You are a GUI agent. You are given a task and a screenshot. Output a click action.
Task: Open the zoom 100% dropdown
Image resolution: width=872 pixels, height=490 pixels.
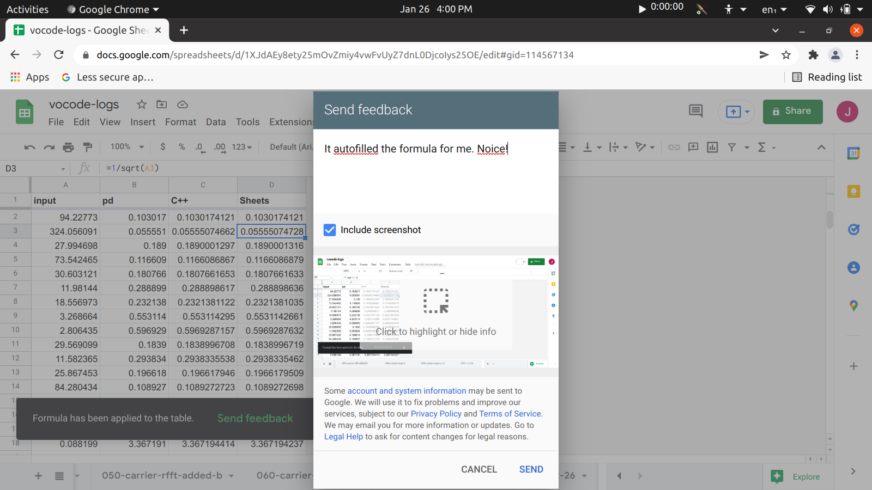tap(127, 147)
